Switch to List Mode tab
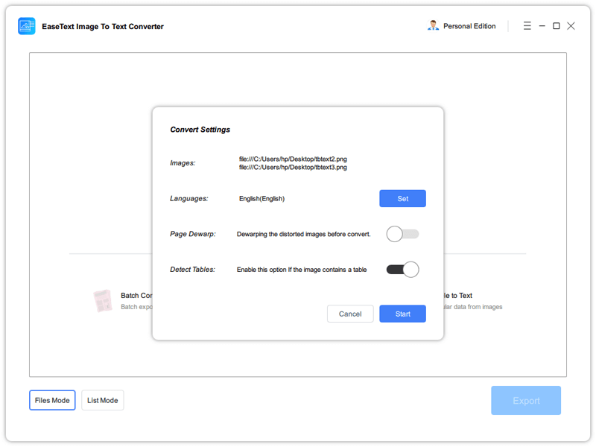The height and width of the screenshot is (447, 596). pos(102,400)
